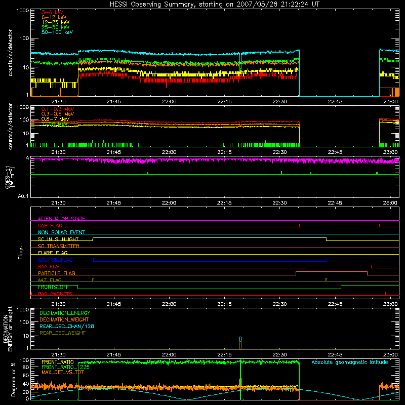This screenshot has width=405, height=405.
Task: Select the GAP_FLAG label
Action: (x=50, y=225)
